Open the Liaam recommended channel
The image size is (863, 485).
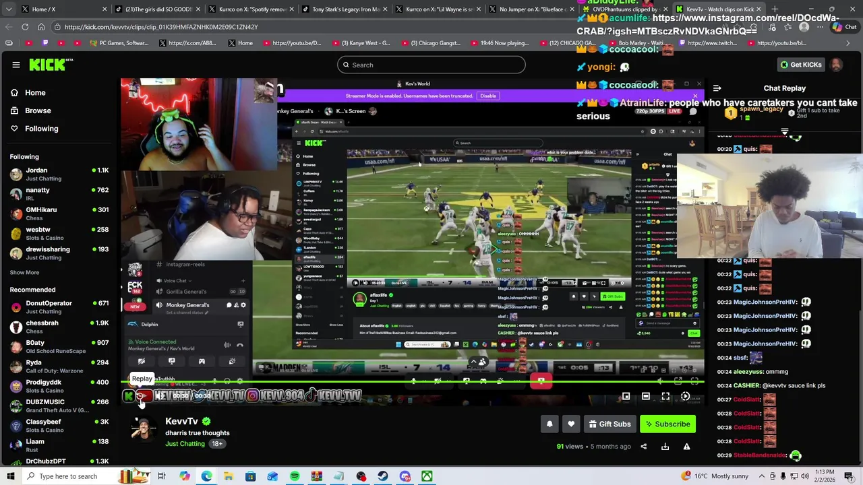(x=59, y=445)
